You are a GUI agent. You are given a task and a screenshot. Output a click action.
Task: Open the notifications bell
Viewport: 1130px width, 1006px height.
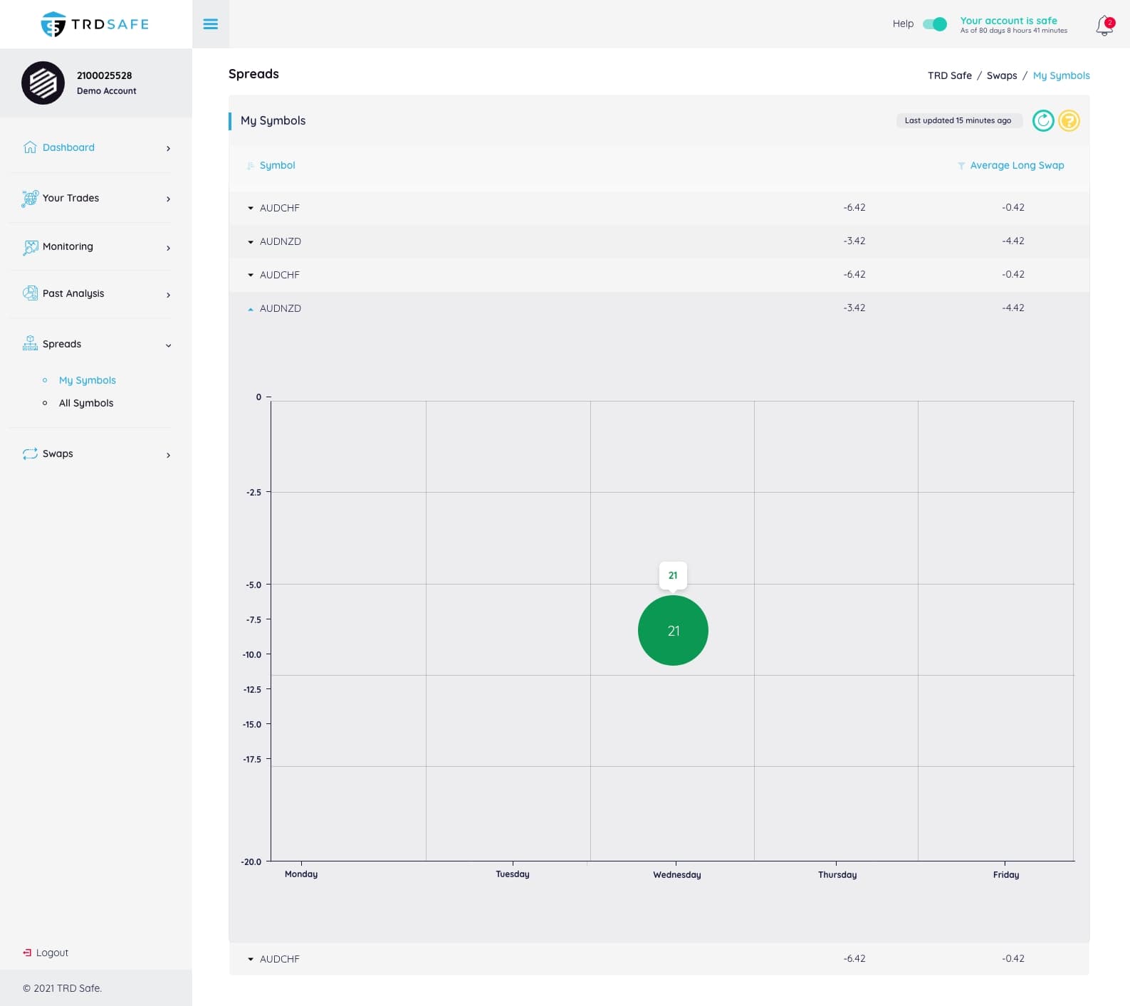coord(1104,26)
